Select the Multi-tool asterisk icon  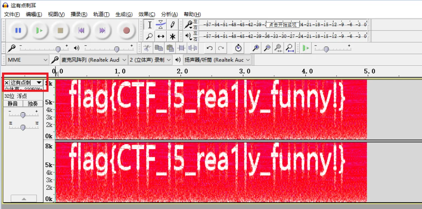coord(172,36)
